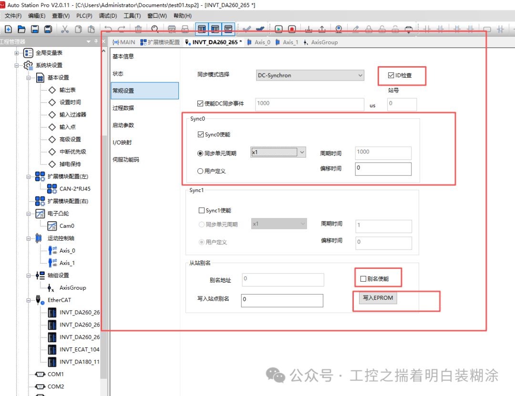Click the Compile All double-check icon
This screenshot has width=515, height=396.
point(260,29)
